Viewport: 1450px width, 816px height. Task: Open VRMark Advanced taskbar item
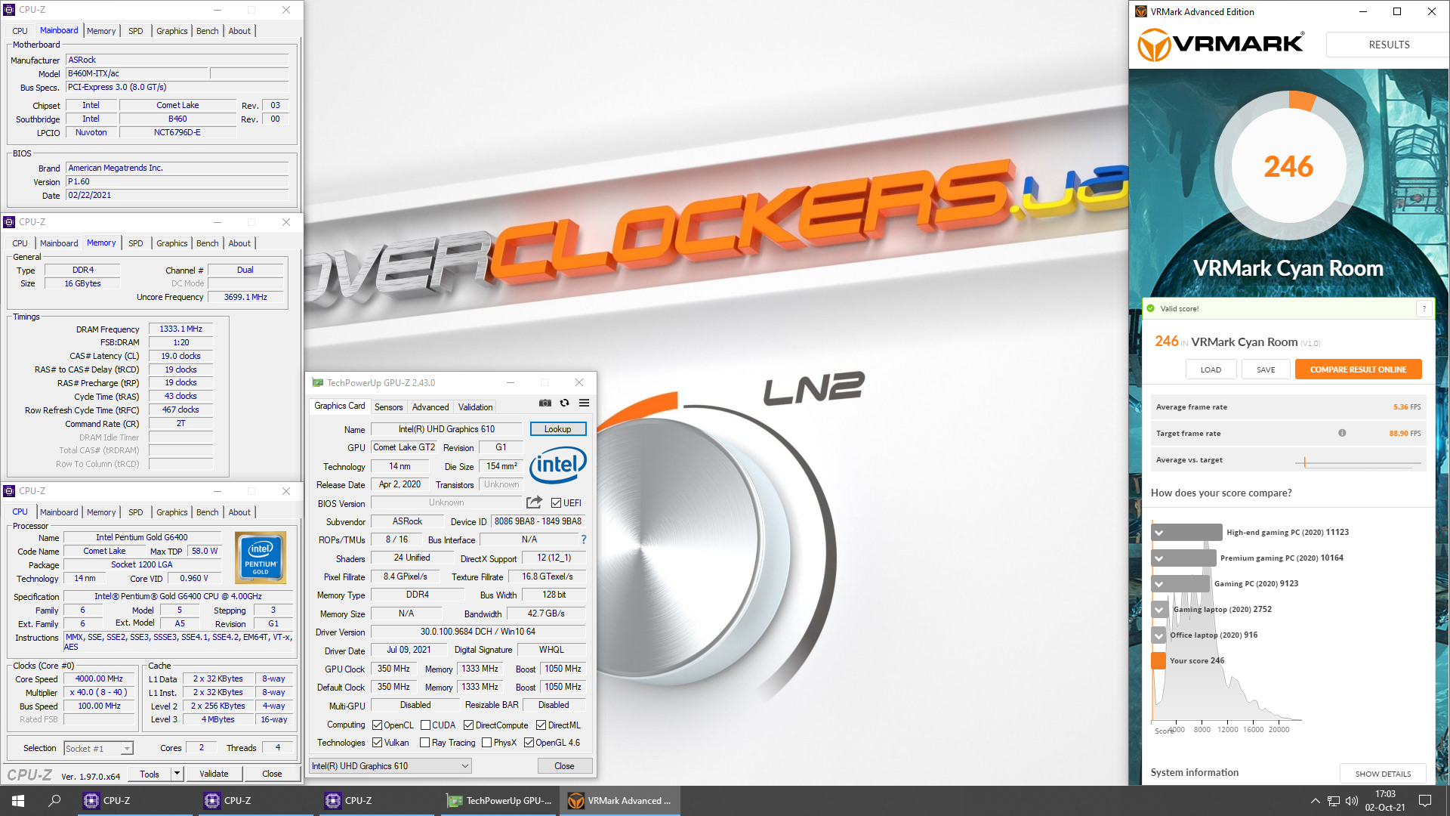(620, 801)
